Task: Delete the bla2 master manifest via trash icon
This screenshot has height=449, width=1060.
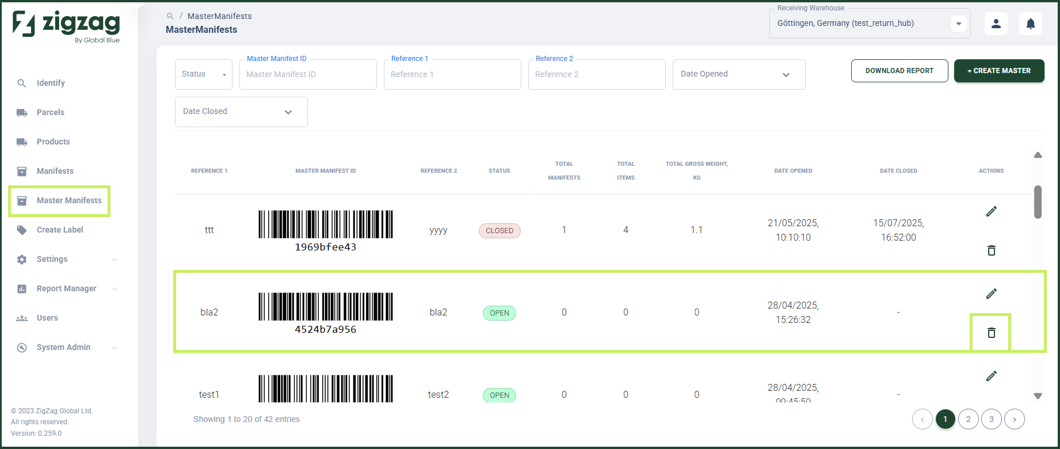Action: pos(991,333)
